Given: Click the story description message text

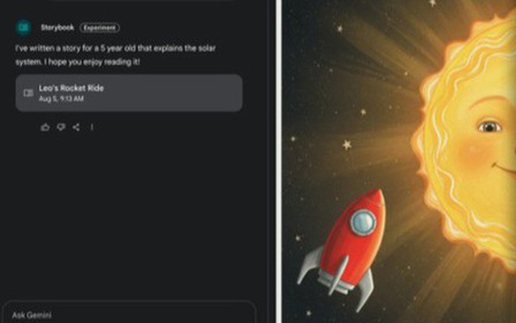Looking at the screenshot, I should tap(115, 55).
